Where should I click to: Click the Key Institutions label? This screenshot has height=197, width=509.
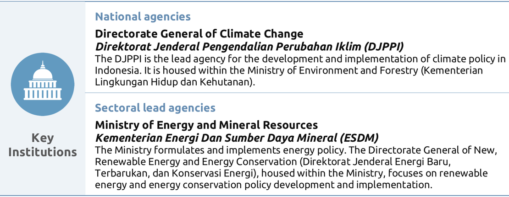pyautogui.click(x=43, y=145)
